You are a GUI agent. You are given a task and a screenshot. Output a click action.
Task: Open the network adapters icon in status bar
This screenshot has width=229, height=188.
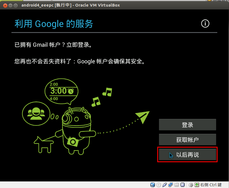click(x=170, y=185)
